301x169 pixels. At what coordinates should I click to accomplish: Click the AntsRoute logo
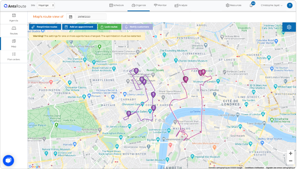[x=15, y=6]
